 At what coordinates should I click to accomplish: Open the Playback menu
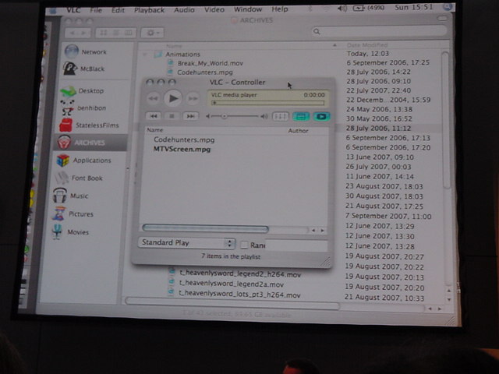(x=149, y=10)
